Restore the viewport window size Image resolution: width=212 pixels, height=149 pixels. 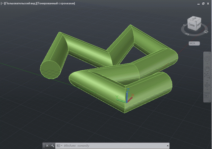pyautogui.click(x=203, y=4)
